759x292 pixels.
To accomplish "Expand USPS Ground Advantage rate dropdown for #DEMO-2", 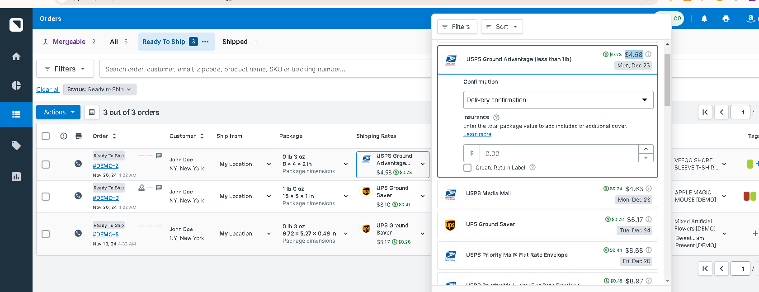I will [423, 164].
